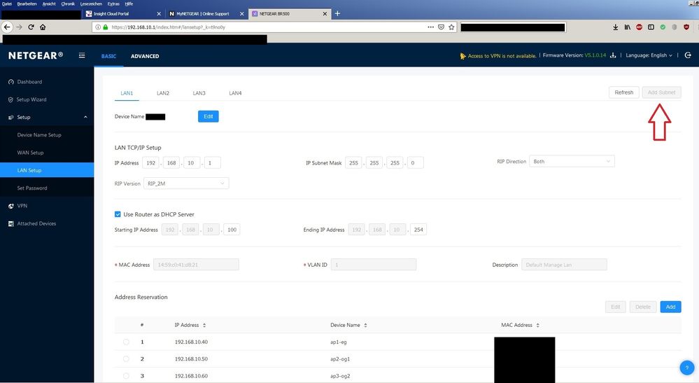The width and height of the screenshot is (699, 383).
Task: Click the red shield extension icon
Action: coord(686,27)
